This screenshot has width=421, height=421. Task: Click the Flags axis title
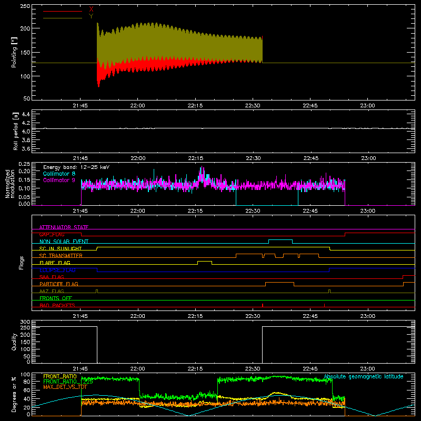pos(21,263)
